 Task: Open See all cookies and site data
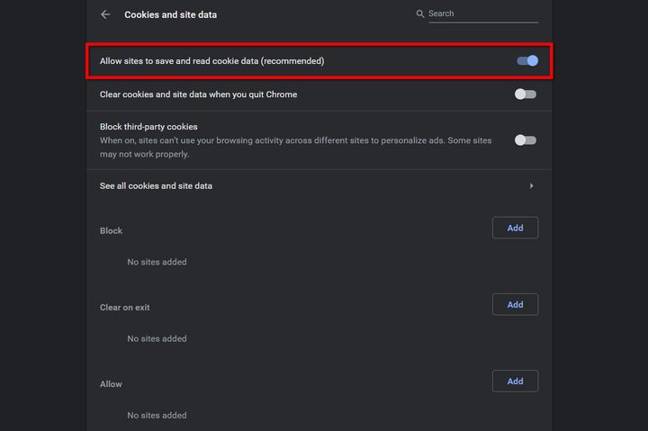click(x=319, y=186)
